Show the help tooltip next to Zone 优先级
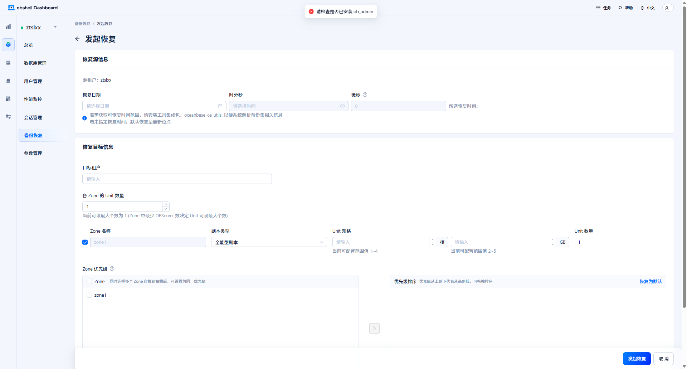687x369 pixels. pos(112,269)
